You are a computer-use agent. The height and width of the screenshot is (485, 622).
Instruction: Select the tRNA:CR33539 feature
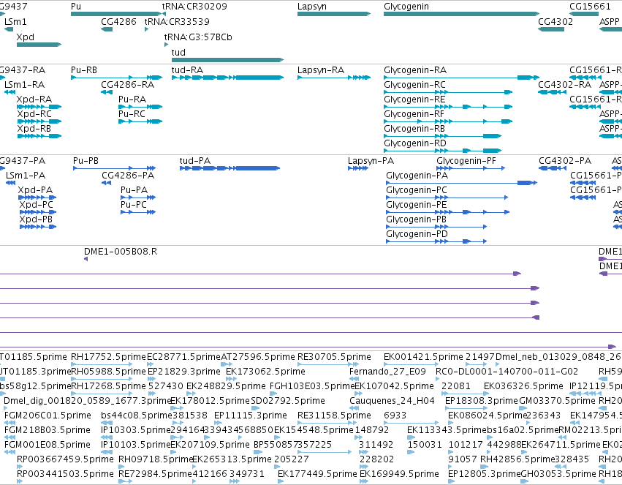pyautogui.click(x=146, y=29)
